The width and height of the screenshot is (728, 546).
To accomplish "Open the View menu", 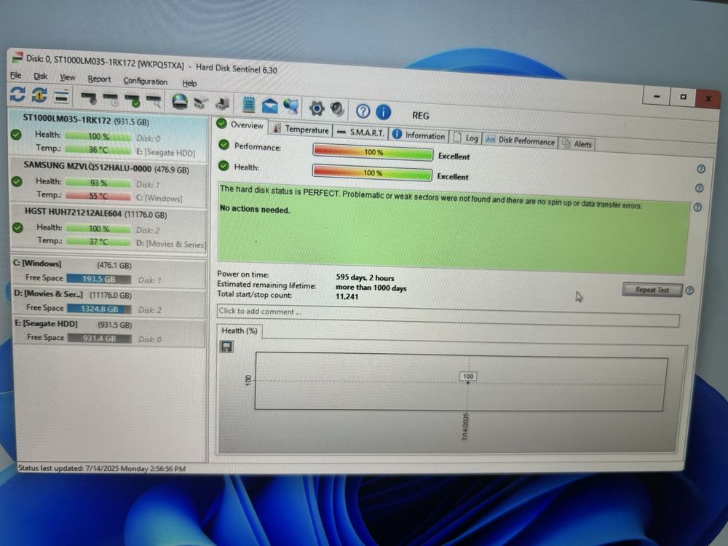I will tap(67, 78).
